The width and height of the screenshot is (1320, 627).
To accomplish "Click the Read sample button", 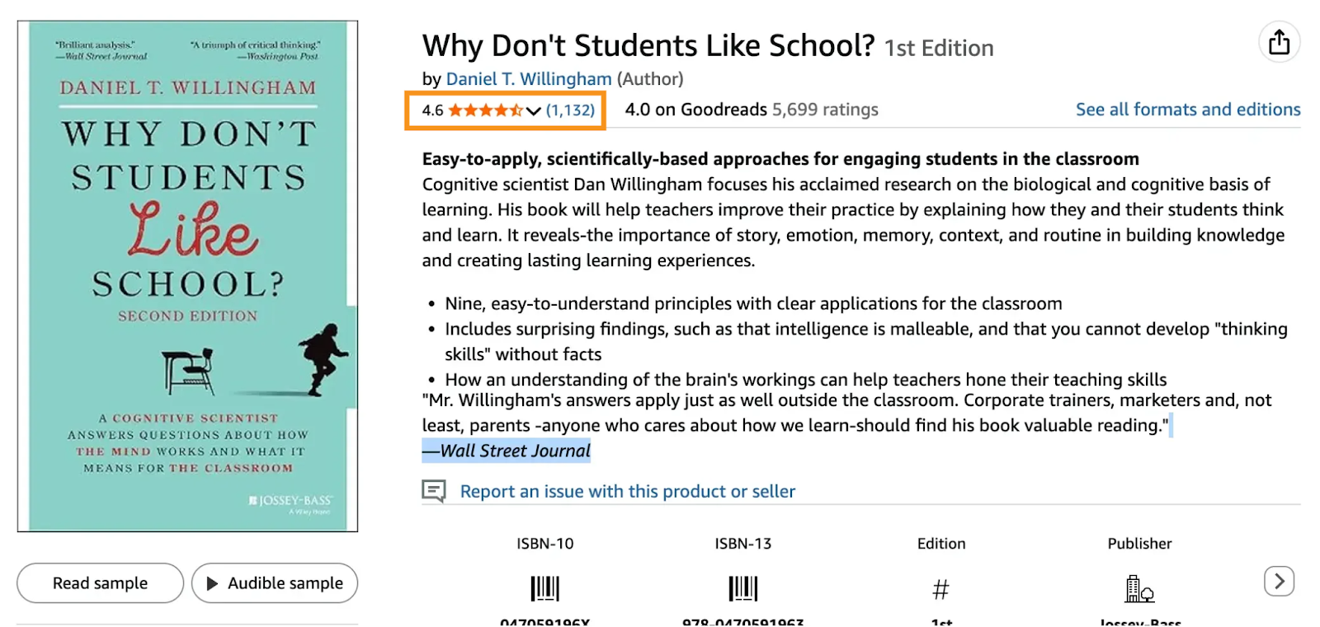I will [101, 583].
